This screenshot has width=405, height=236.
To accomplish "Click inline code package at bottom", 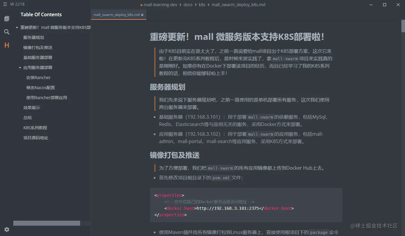I will (319, 232).
